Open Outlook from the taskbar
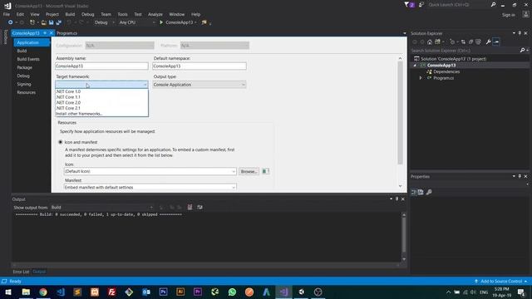The width and height of the screenshot is (532, 299). (146, 292)
